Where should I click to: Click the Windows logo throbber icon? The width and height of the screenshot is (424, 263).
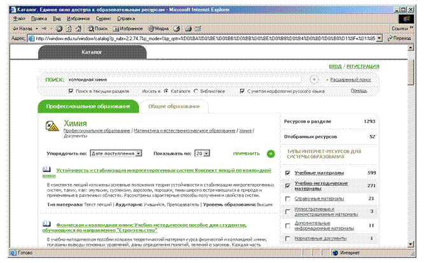pyautogui.click(x=406, y=19)
